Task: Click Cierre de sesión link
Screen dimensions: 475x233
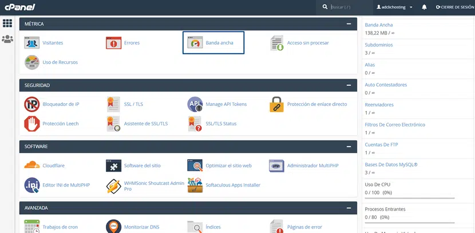Action: click(x=455, y=7)
